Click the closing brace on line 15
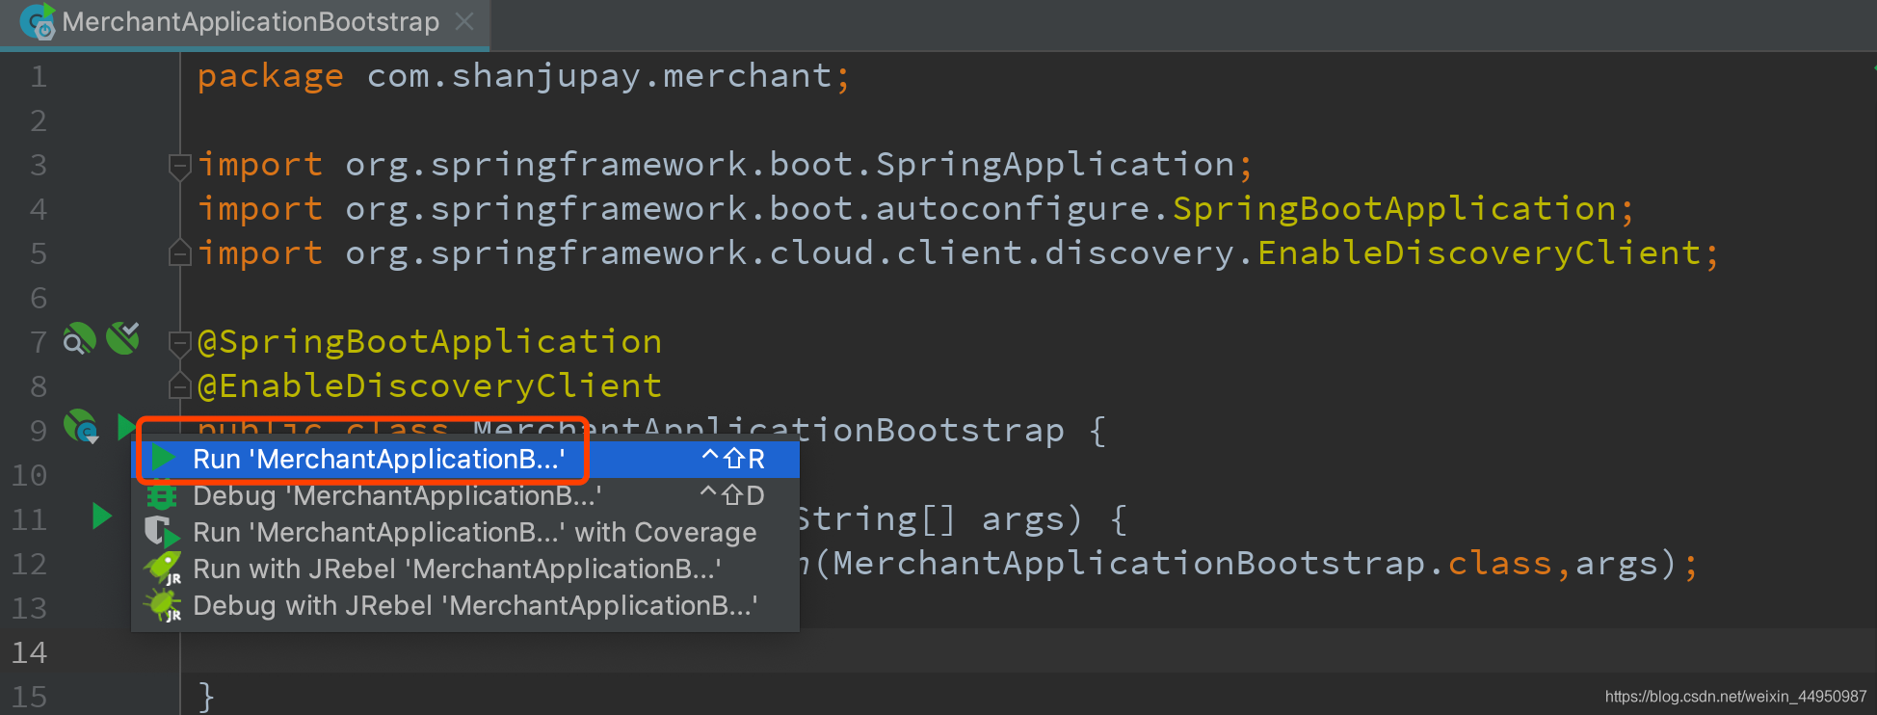The image size is (1877, 715). [x=206, y=696]
